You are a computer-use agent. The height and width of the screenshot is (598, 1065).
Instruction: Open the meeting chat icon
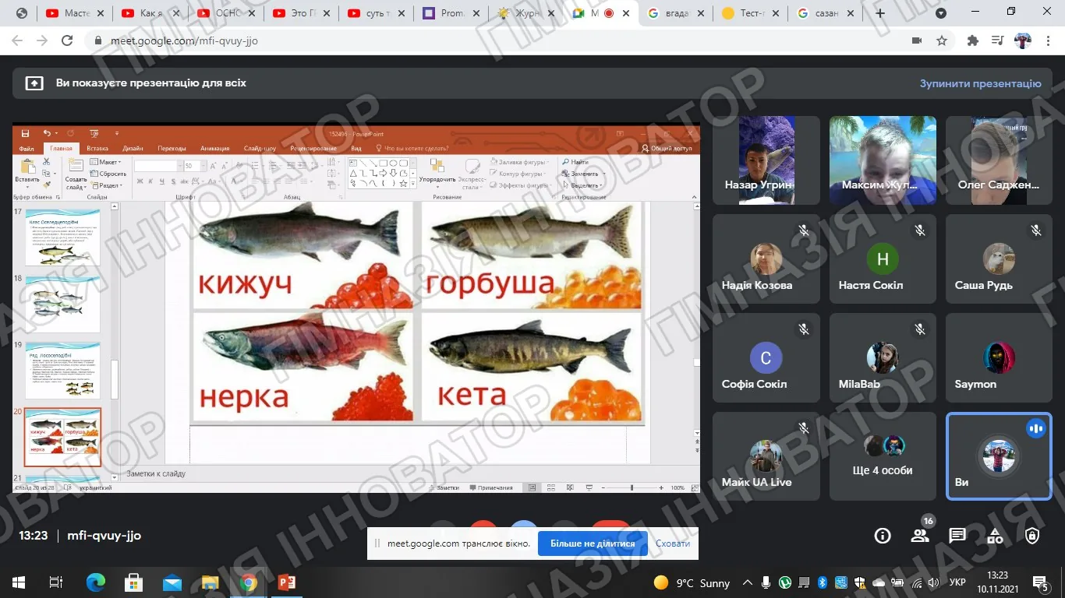tap(957, 536)
